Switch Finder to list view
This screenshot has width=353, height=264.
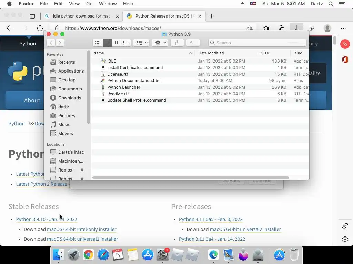point(107,43)
